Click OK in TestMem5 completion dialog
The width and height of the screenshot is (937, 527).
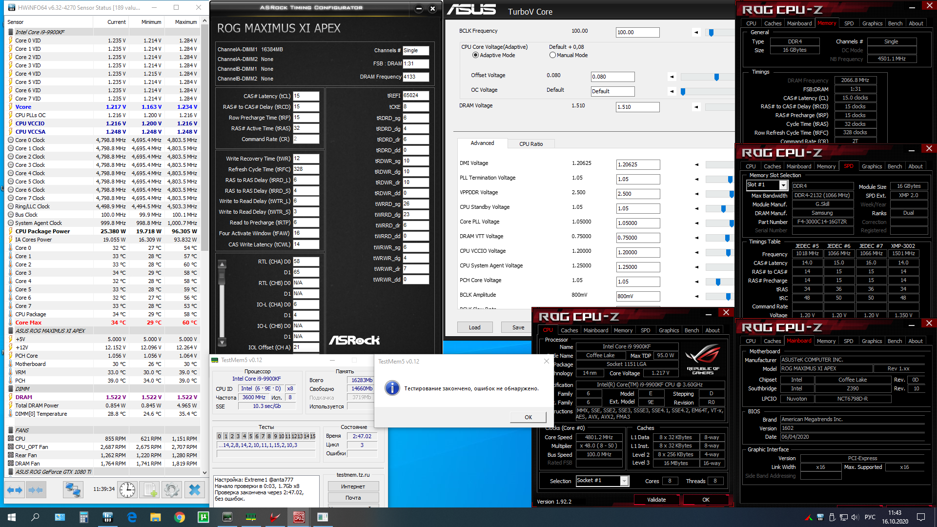click(x=528, y=417)
